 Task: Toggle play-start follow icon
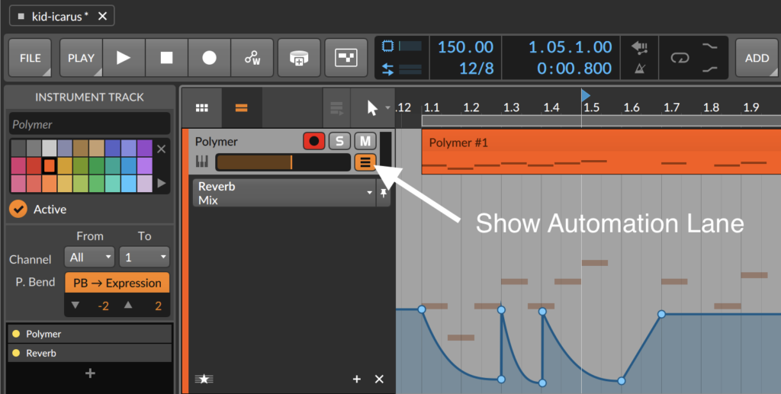pyautogui.click(x=639, y=47)
